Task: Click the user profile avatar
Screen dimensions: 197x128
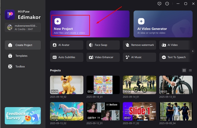Action: (x=10, y=27)
